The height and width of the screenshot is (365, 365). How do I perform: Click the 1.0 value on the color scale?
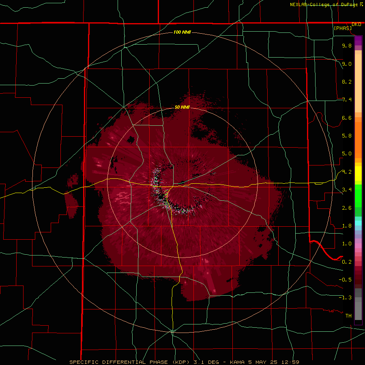[347, 244]
